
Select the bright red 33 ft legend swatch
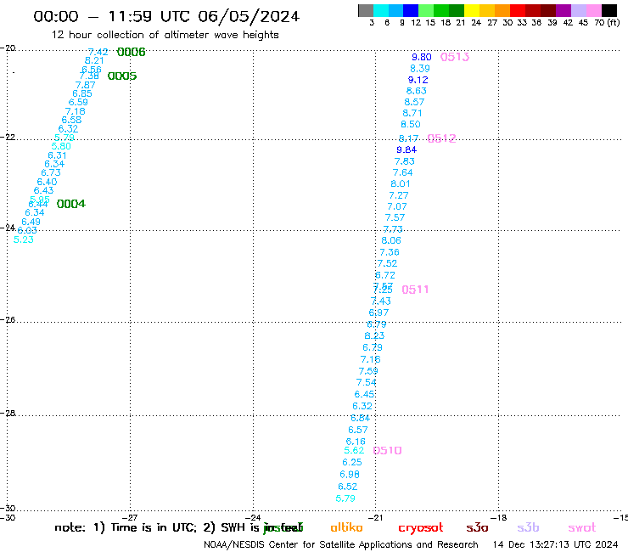(x=517, y=10)
